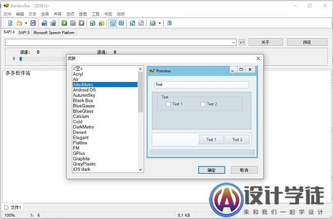Select the AlterMetro skin

[105, 85]
